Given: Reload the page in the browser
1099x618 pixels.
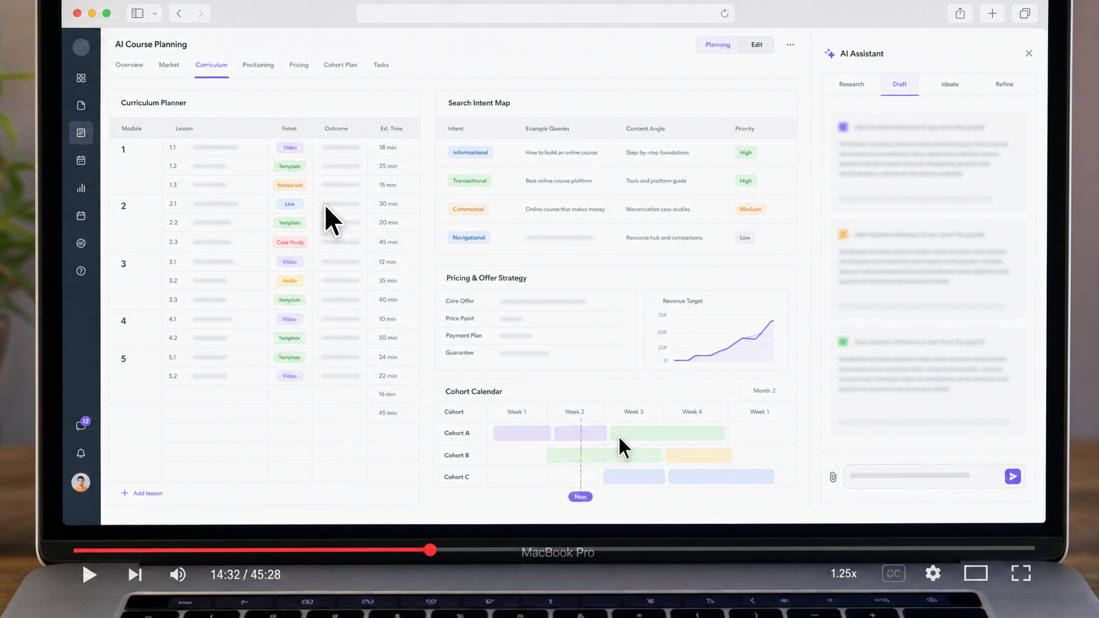Looking at the screenshot, I should pyautogui.click(x=724, y=13).
